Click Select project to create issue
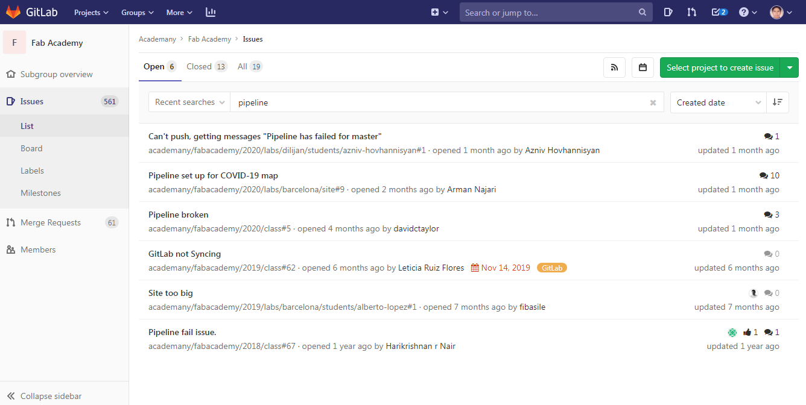 [720, 67]
